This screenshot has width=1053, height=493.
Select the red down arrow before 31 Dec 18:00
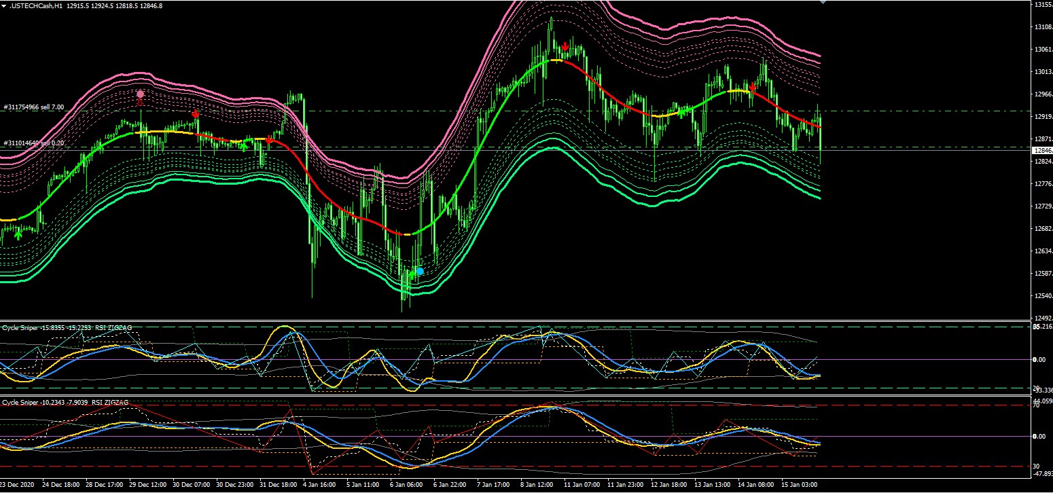tap(270, 140)
